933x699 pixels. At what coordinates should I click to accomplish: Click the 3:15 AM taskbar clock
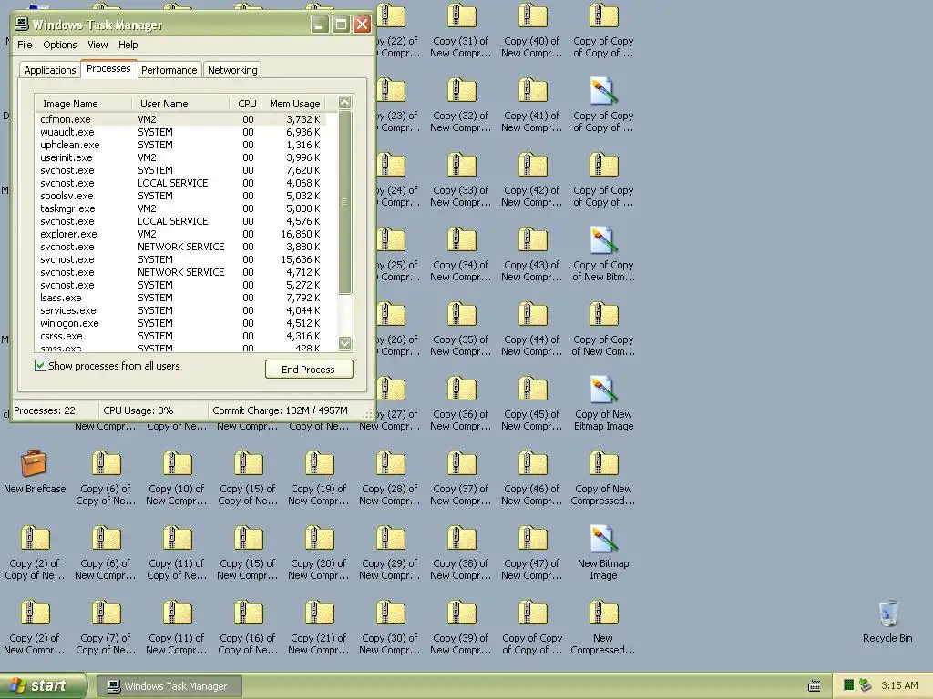pyautogui.click(x=899, y=685)
